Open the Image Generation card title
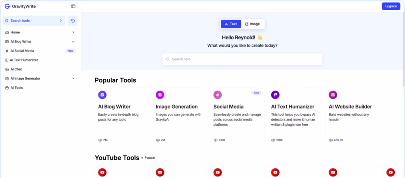Image resolution: width=405 pixels, height=178 pixels. 177,106
